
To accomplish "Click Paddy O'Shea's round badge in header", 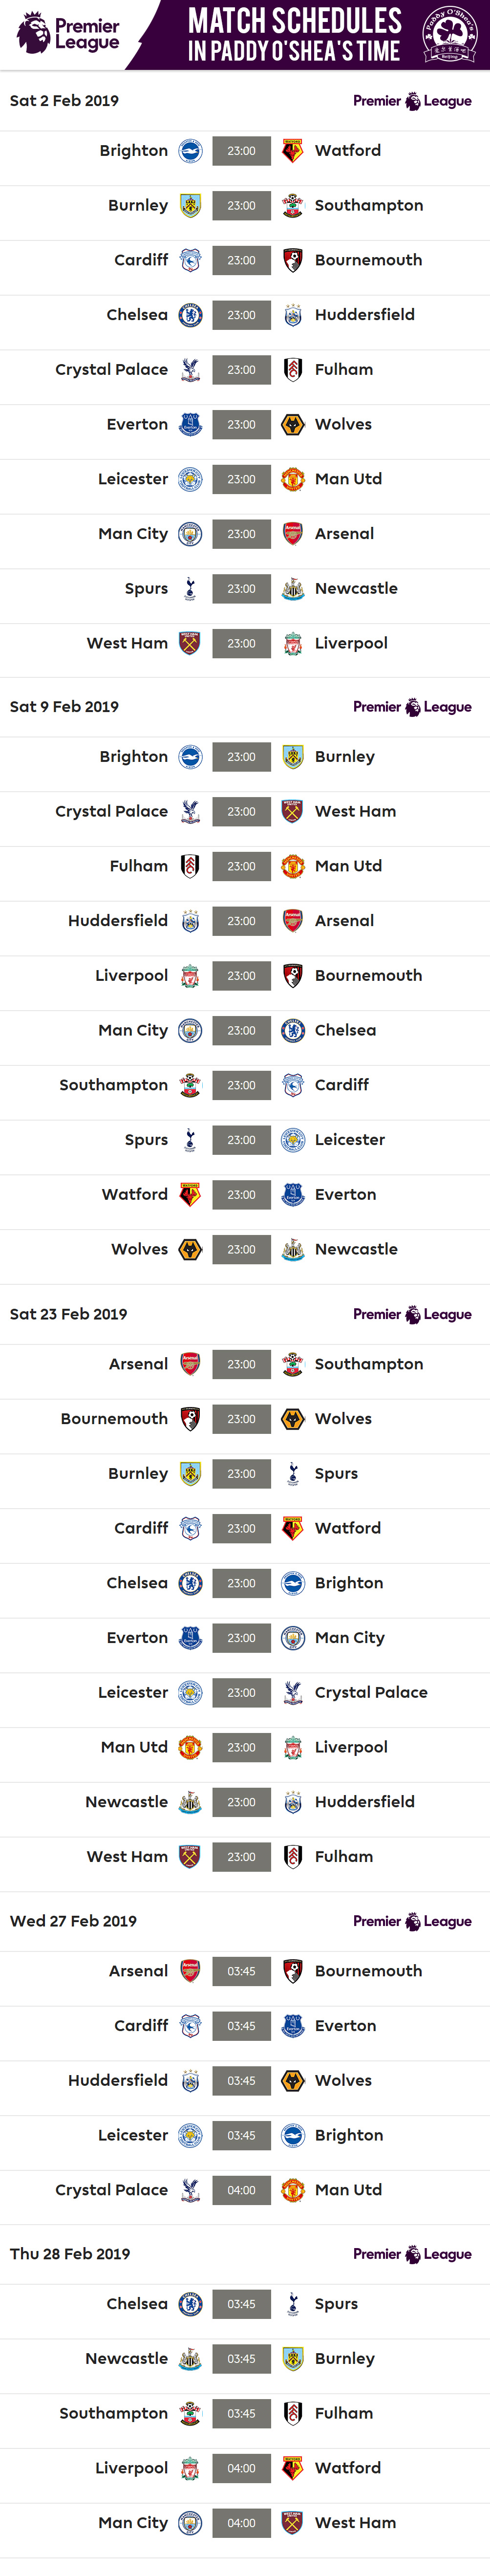I will pyautogui.click(x=449, y=34).
